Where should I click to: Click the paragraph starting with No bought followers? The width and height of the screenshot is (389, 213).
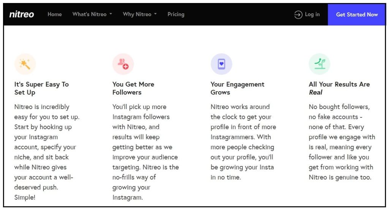(x=342, y=142)
